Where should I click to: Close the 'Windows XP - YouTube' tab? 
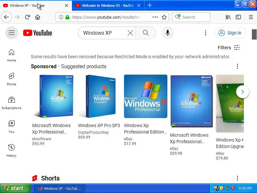click(66, 5)
